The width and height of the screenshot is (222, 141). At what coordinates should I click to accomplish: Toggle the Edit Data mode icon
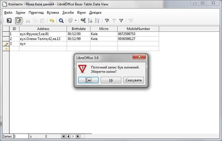click(x=19, y=21)
